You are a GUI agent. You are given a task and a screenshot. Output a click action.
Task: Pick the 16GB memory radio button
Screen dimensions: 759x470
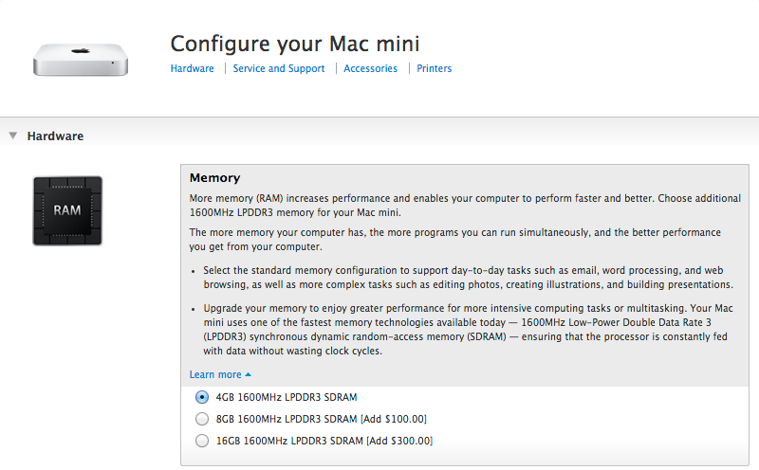pyautogui.click(x=202, y=441)
